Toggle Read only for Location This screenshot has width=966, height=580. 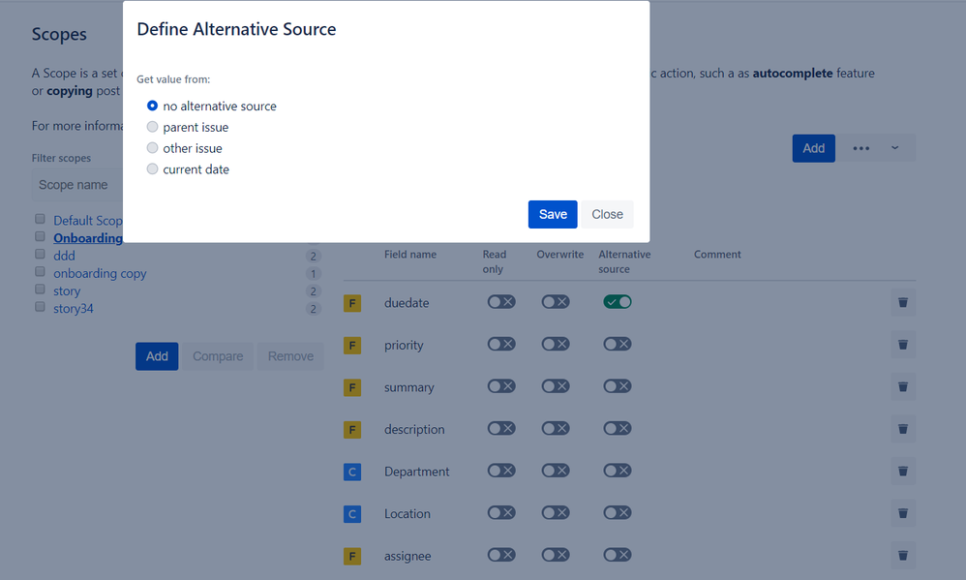(501, 512)
